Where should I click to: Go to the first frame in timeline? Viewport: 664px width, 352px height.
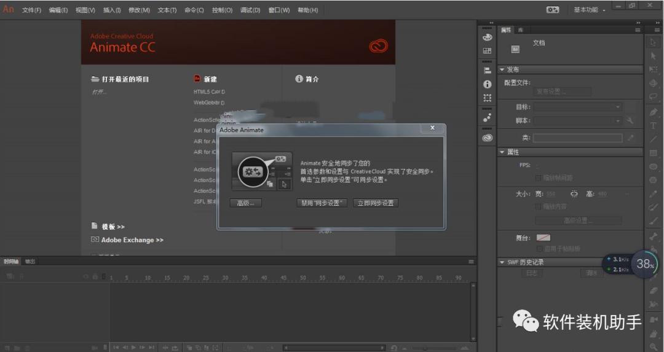coord(116,347)
